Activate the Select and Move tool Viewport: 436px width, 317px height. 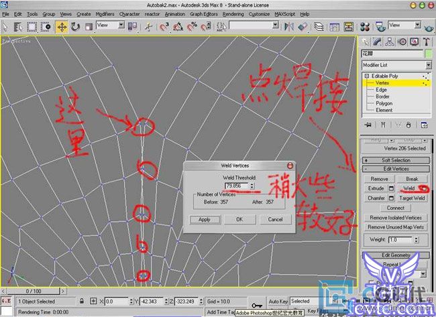62,27
